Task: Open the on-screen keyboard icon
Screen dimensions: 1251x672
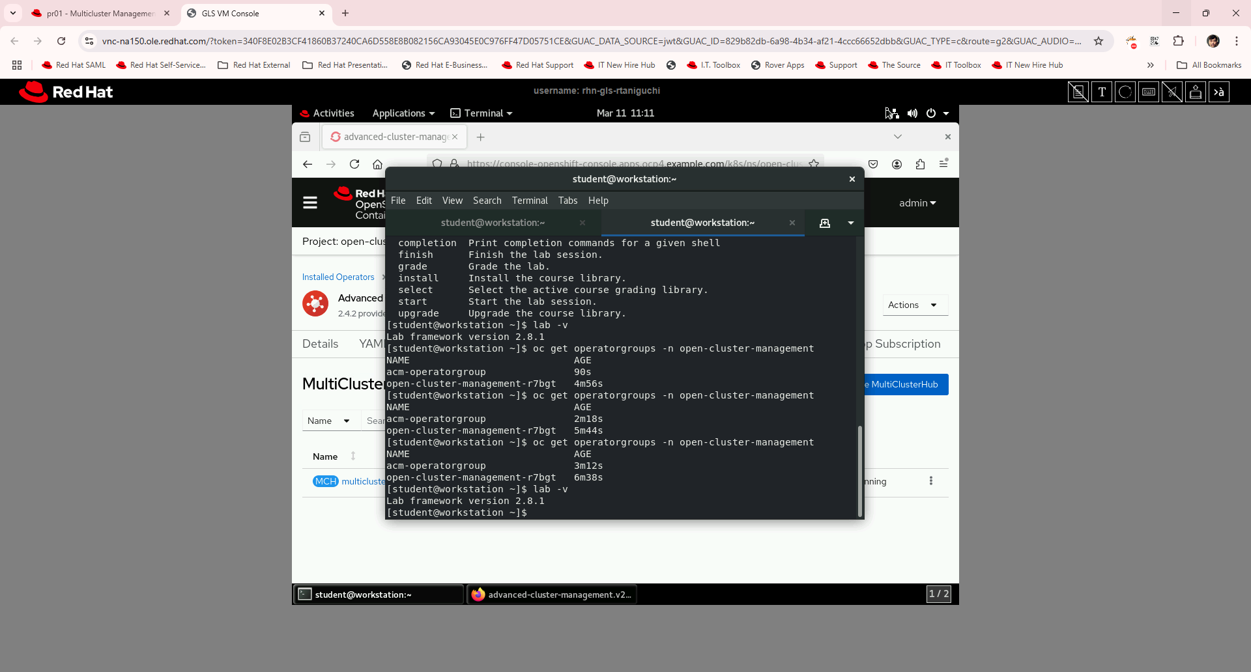Action: click(1149, 92)
